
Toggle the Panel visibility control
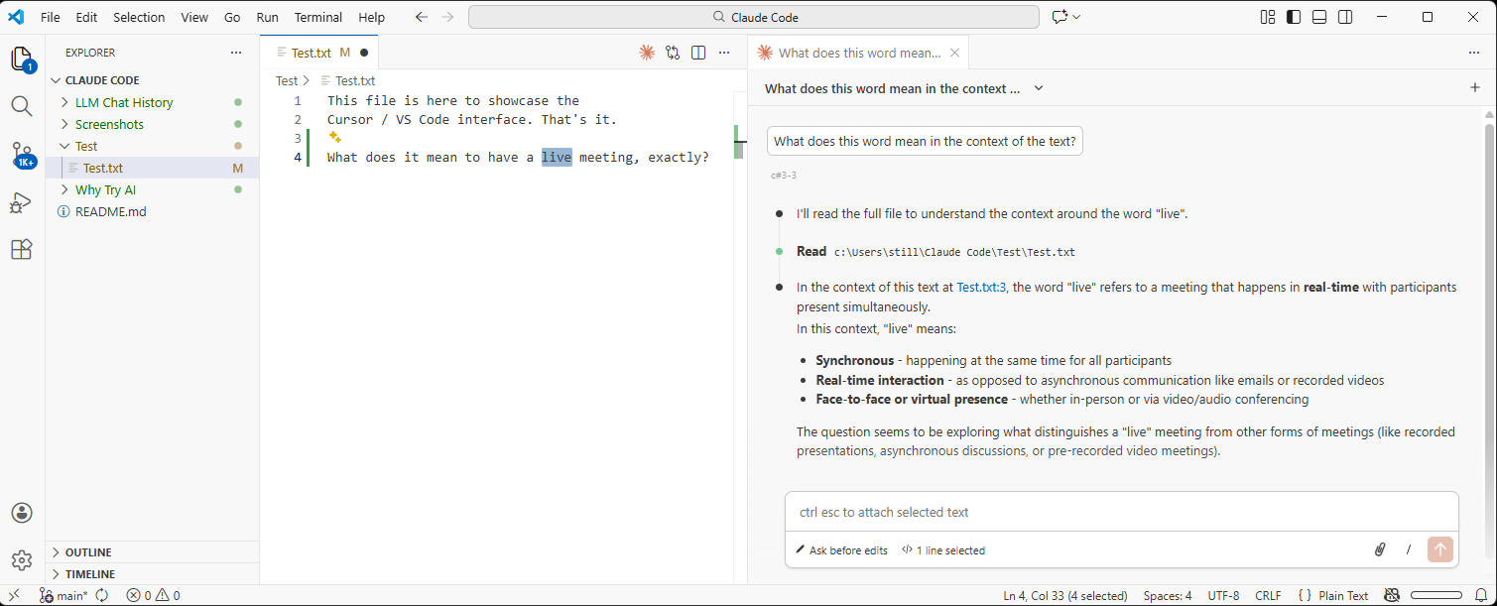[1318, 16]
